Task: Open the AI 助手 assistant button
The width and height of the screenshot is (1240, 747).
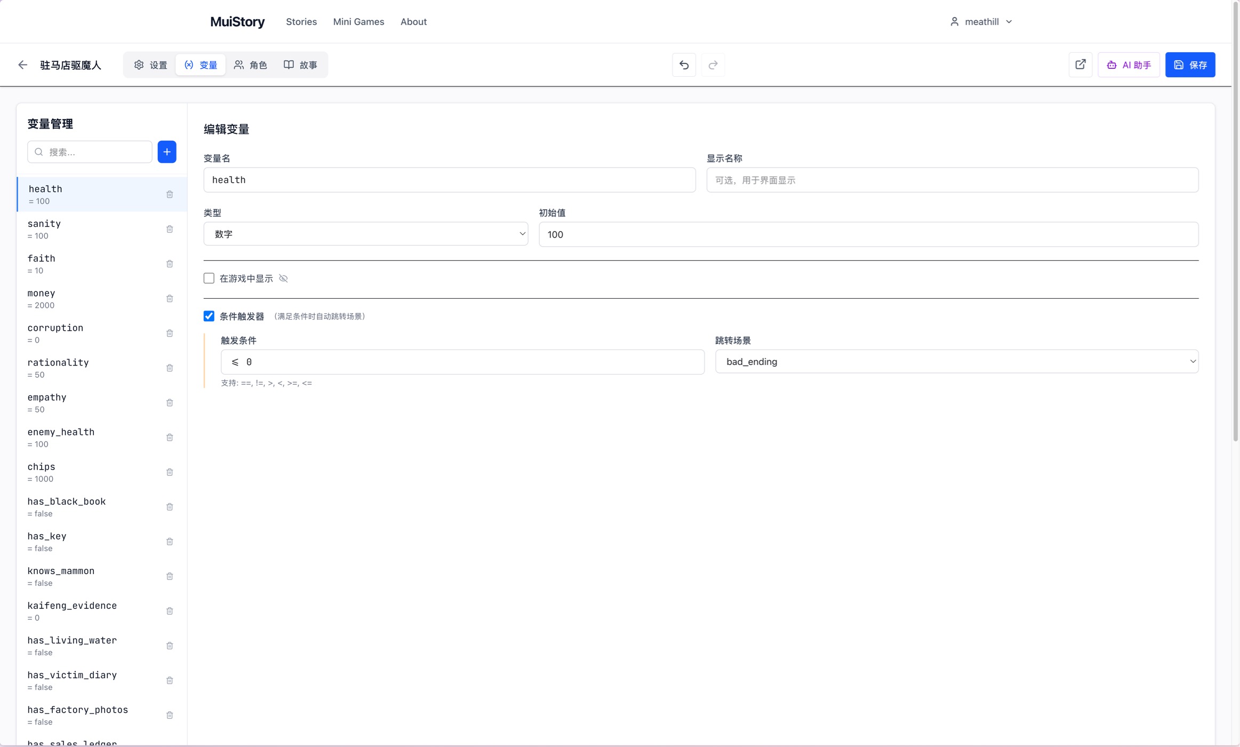Action: pos(1129,65)
